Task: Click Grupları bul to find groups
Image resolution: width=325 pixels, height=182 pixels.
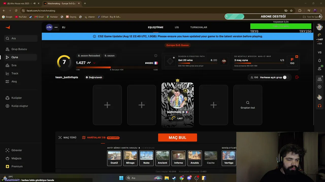Action: point(248,105)
